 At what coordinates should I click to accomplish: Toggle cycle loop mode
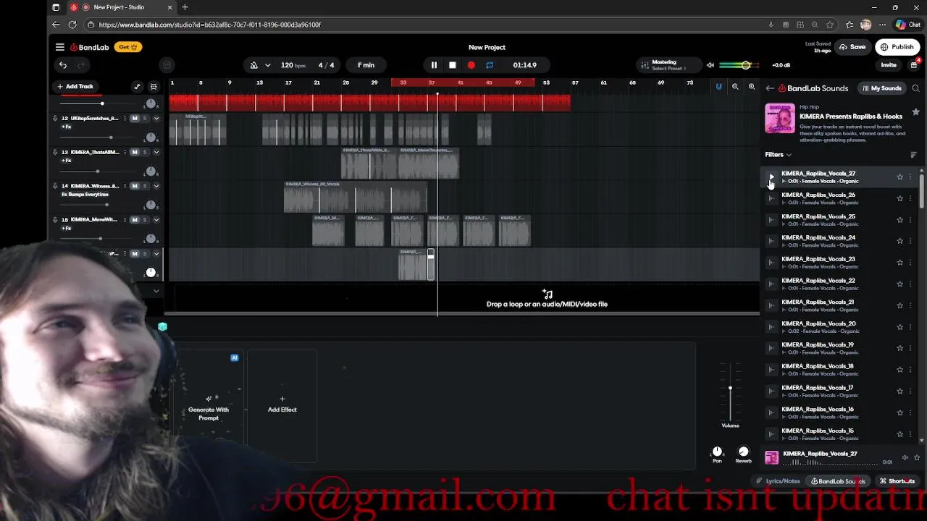490,65
